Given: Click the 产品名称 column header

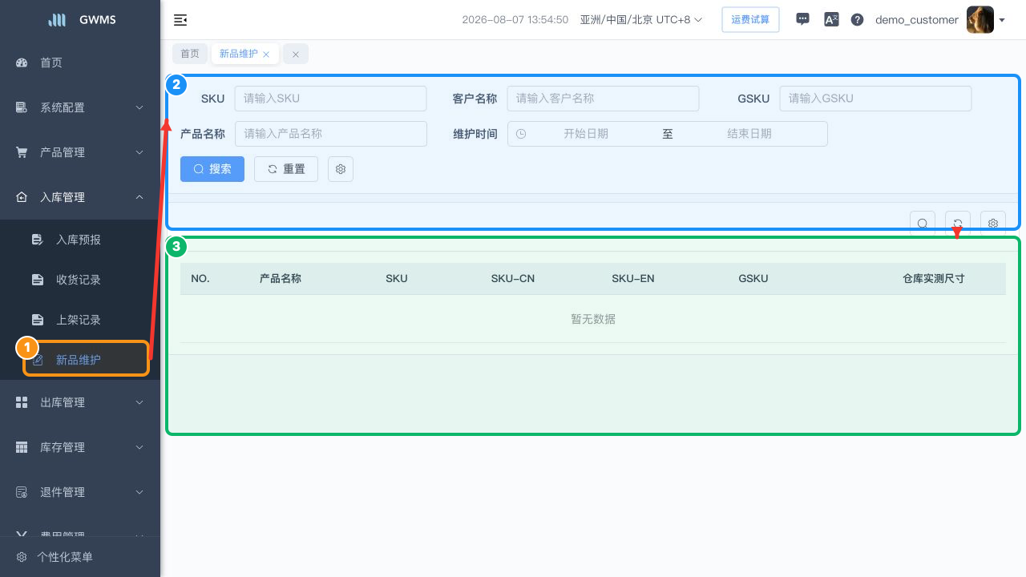Looking at the screenshot, I should point(281,279).
